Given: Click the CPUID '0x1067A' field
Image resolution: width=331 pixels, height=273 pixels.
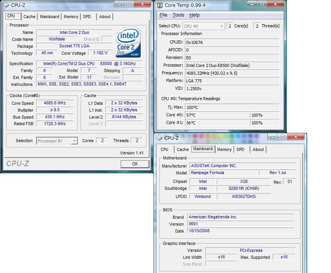Looking at the screenshot, I should click(232, 42).
